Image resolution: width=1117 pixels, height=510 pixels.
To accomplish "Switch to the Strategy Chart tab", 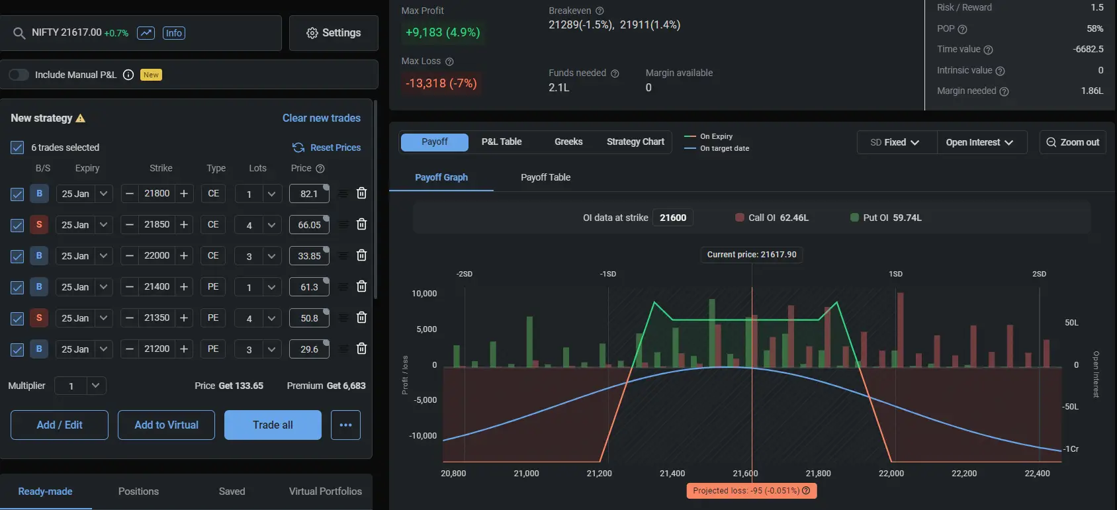I will coord(635,142).
